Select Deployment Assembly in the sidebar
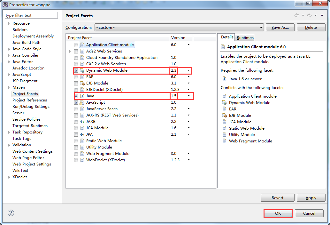The image size is (330, 225). click(33, 36)
